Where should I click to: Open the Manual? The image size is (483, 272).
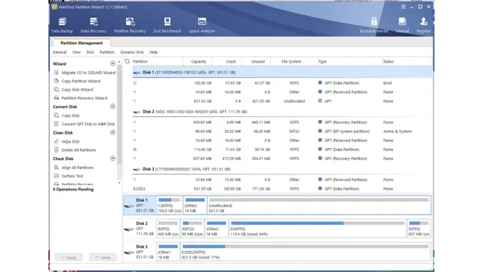pos(402,25)
